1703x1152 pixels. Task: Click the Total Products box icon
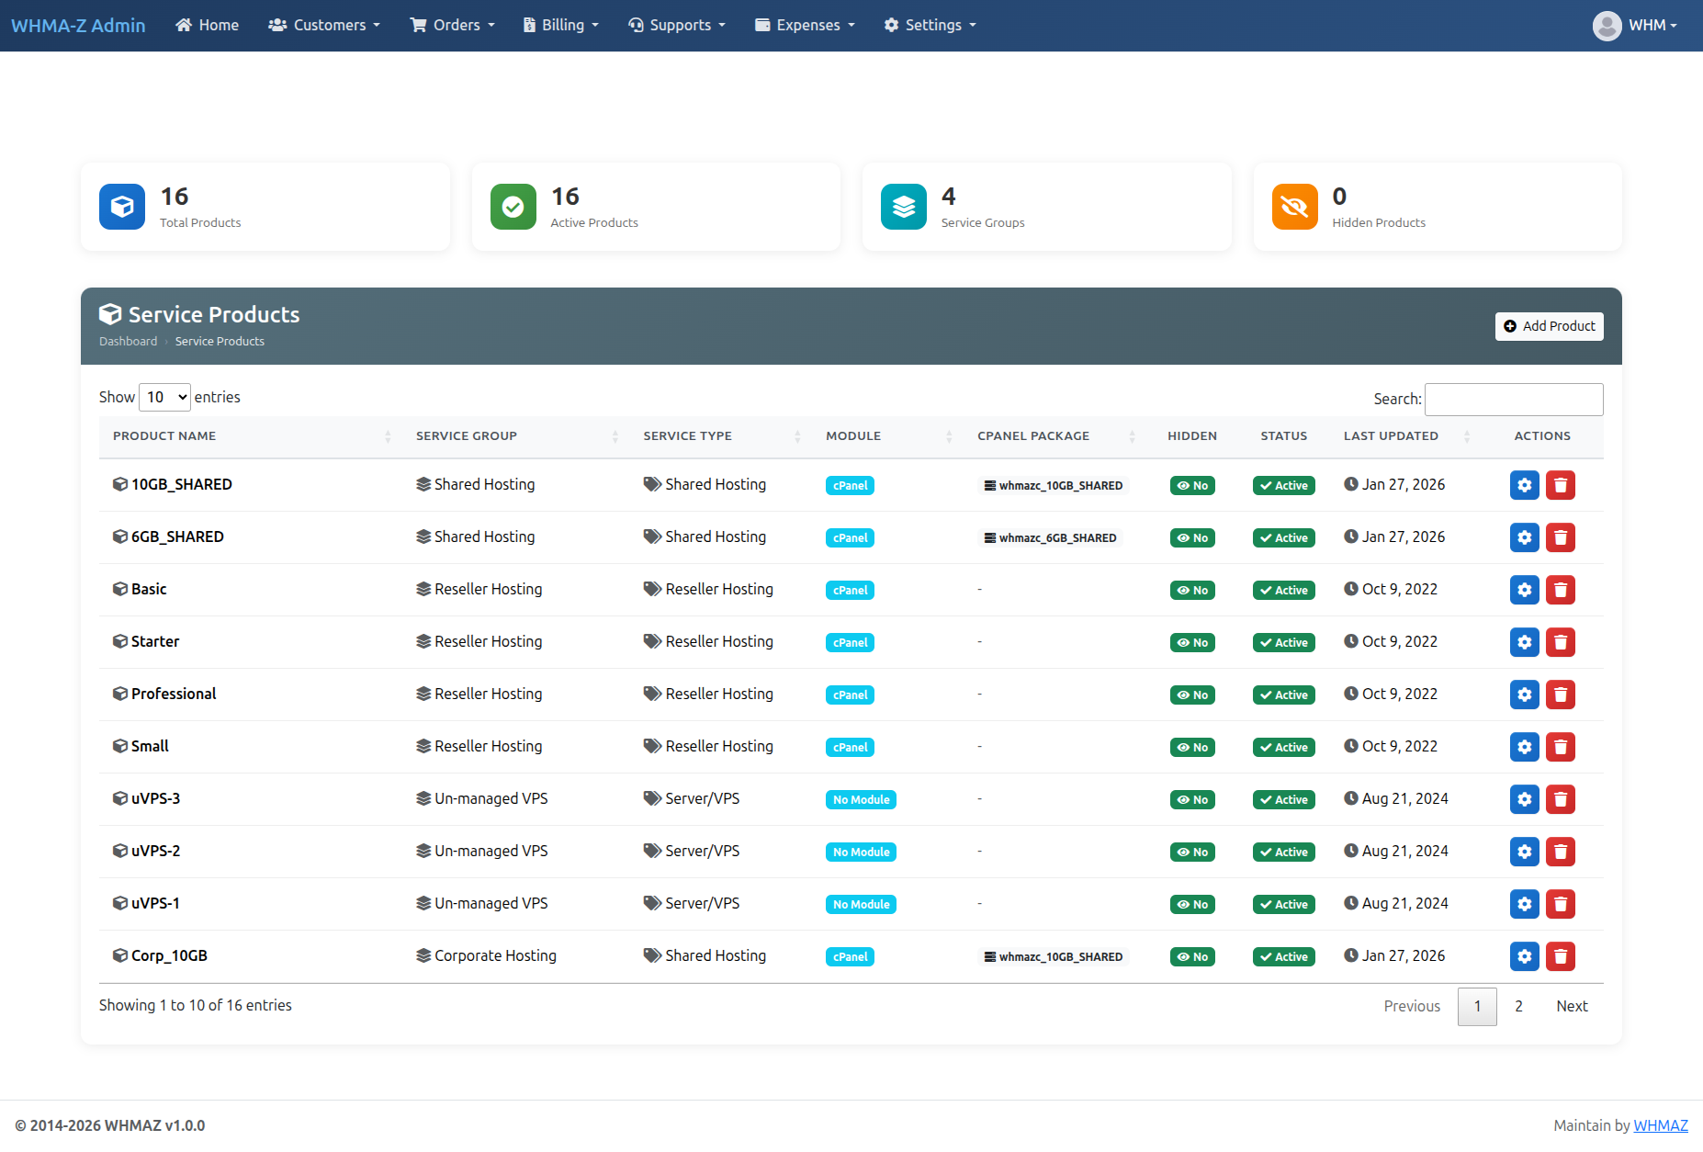[121, 207]
